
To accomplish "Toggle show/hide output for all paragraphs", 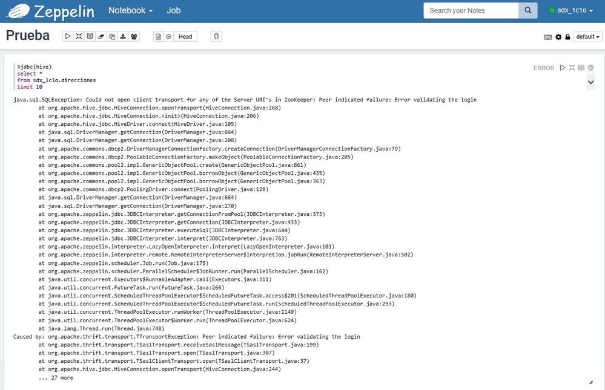I will 90,36.
